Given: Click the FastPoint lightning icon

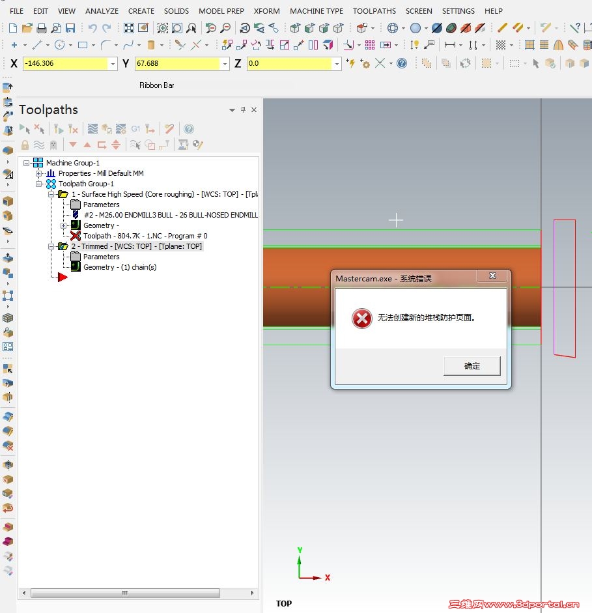Looking at the screenshot, I should point(350,63).
